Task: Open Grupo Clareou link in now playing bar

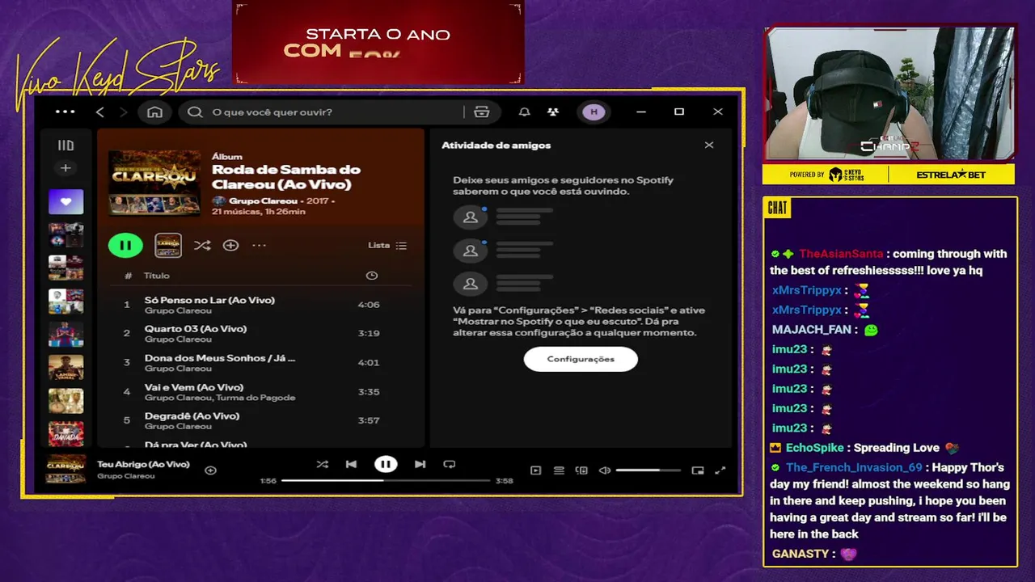Action: [x=126, y=476]
